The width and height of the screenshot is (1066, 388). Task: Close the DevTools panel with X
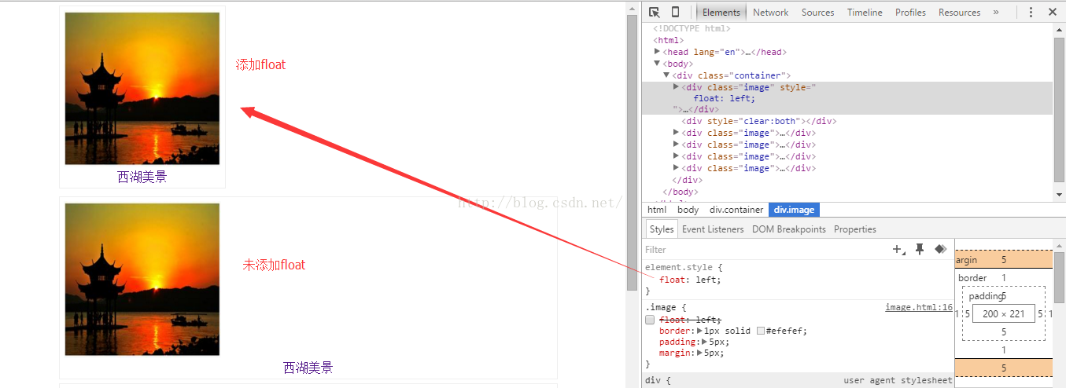pyautogui.click(x=1053, y=12)
